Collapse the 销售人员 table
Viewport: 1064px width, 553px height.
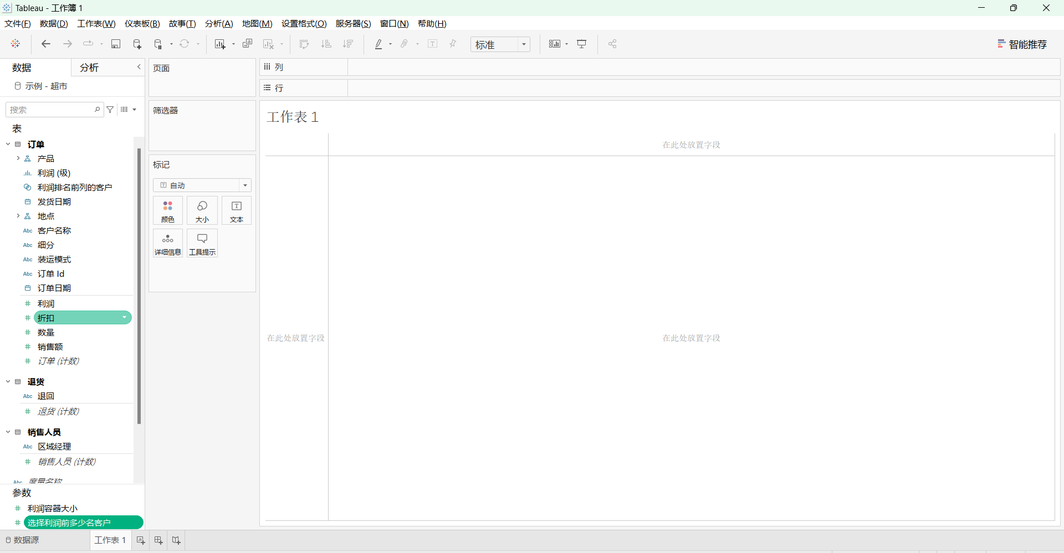[x=8, y=432]
